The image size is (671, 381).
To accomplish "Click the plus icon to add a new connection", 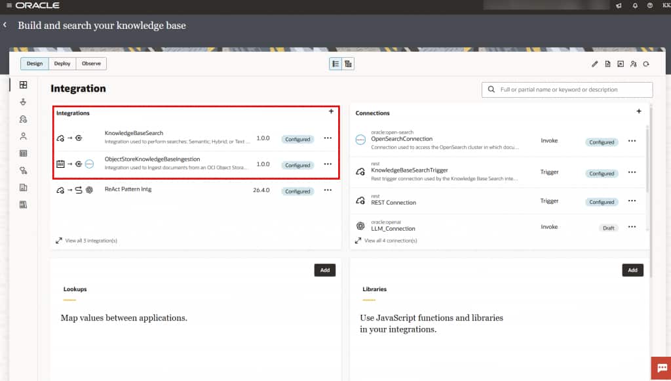I will [639, 111].
